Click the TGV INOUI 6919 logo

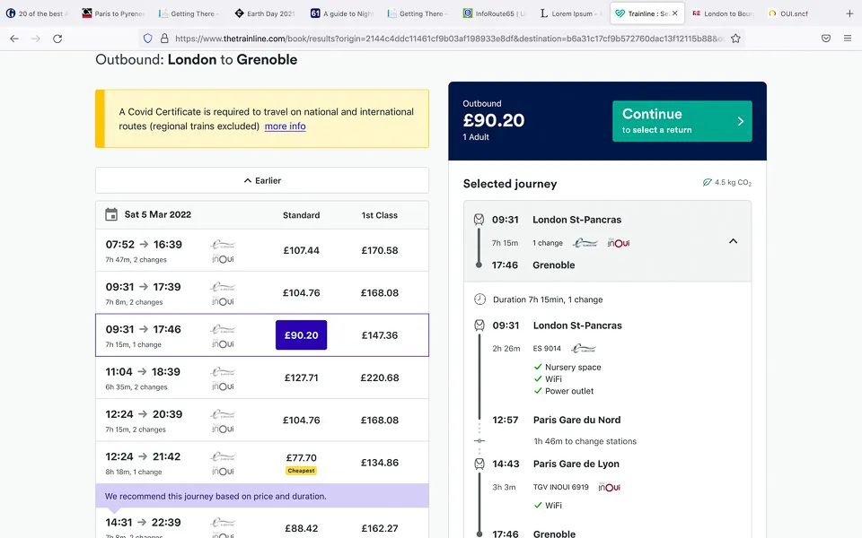tap(609, 487)
